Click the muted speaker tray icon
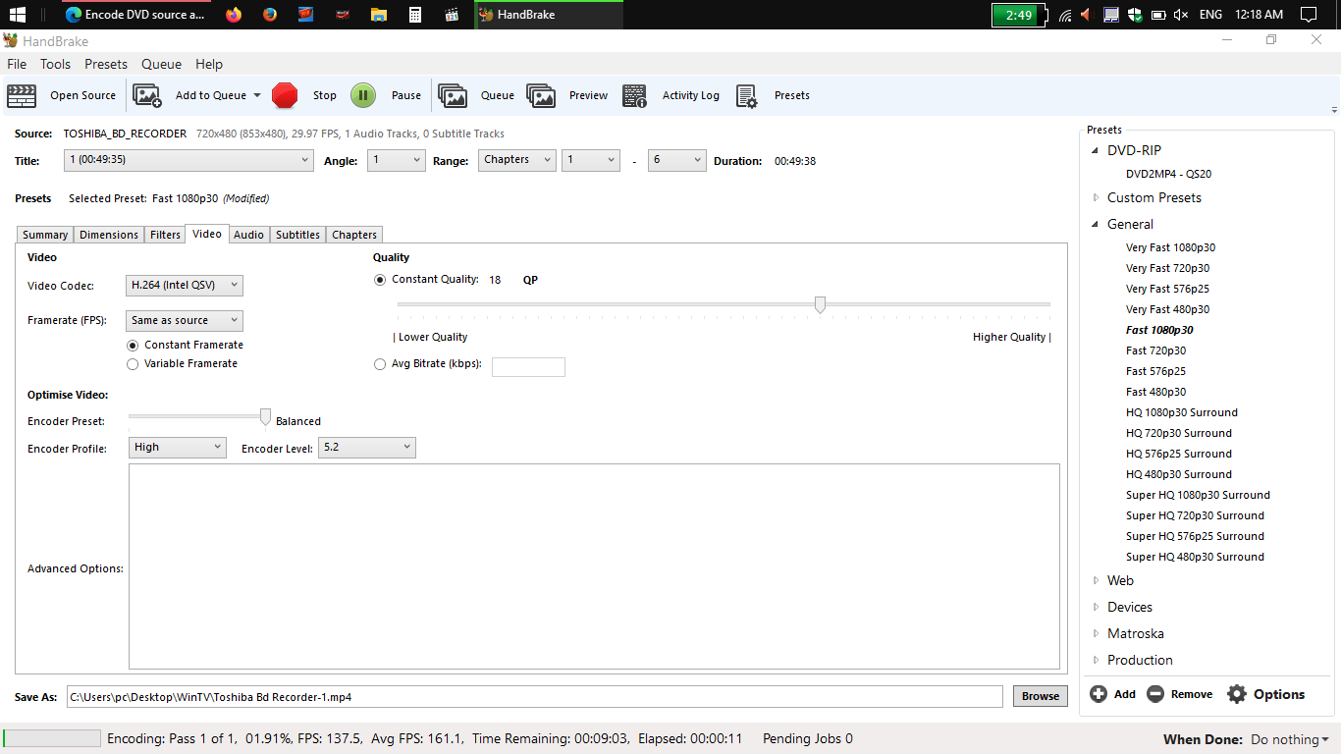 (1180, 15)
